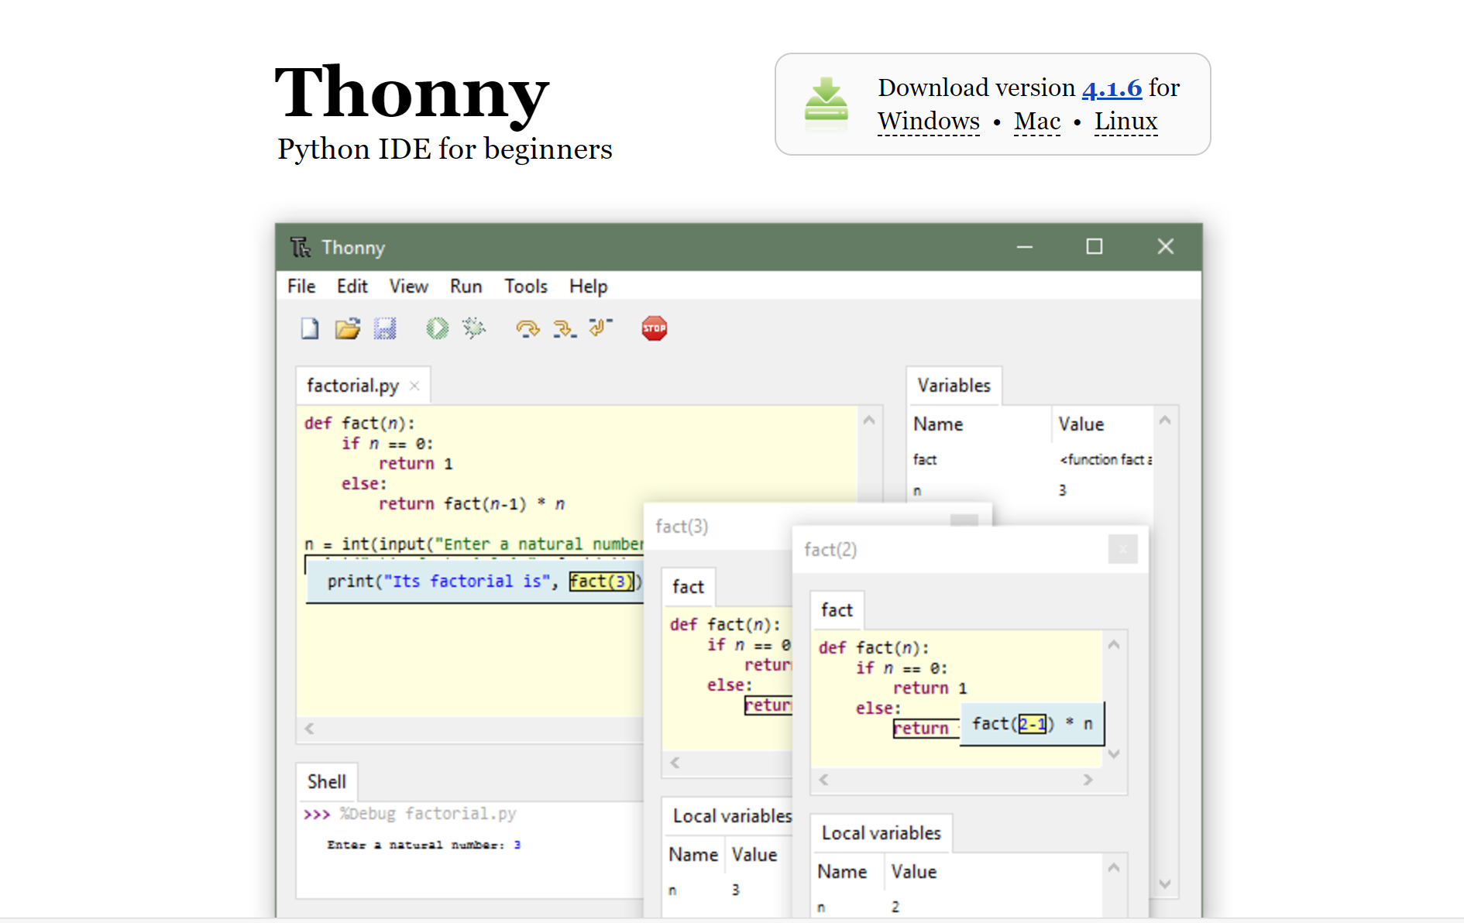Click 'Enter a natural number: 3' in Shell
Viewport: 1464px width, 923px height.
point(424,845)
